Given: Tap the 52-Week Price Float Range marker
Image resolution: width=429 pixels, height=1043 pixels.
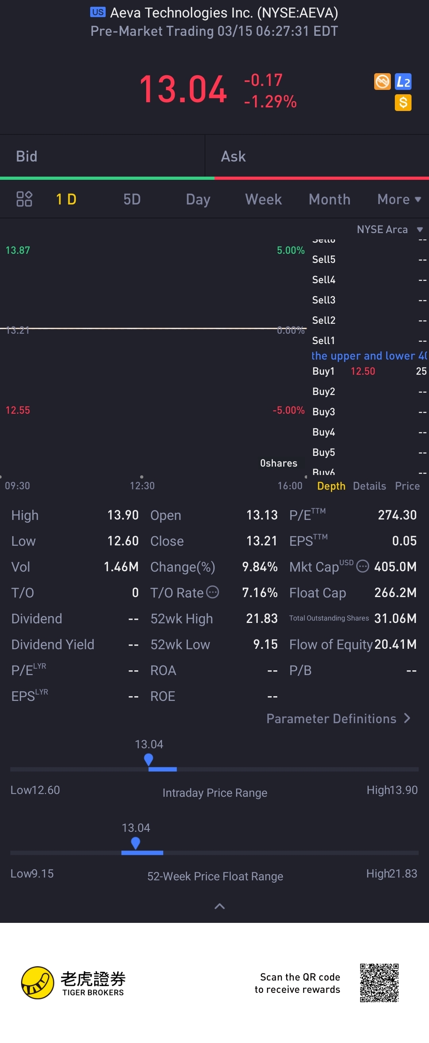Looking at the screenshot, I should [x=135, y=843].
